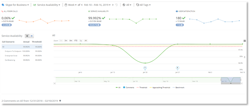Open the chart hamburger menu
This screenshot has width=250, height=107.
pos(245,41)
